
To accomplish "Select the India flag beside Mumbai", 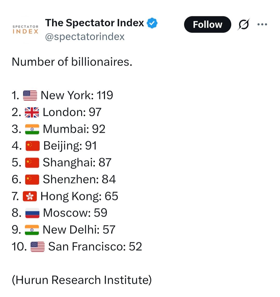I will [32, 129].
